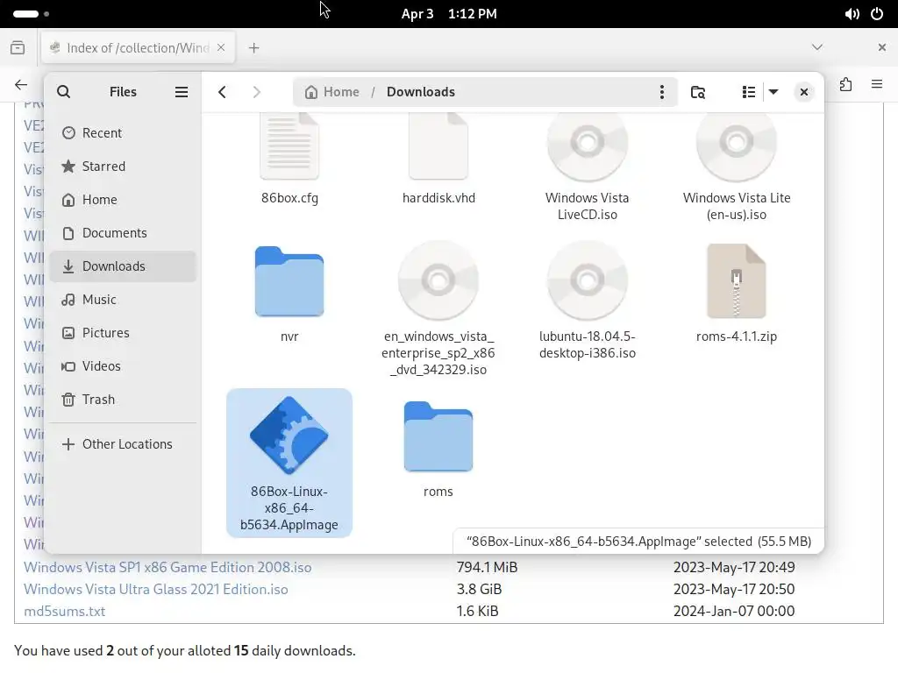Open Trash in Files sidebar
The width and height of the screenshot is (898, 673).
[x=123, y=399]
